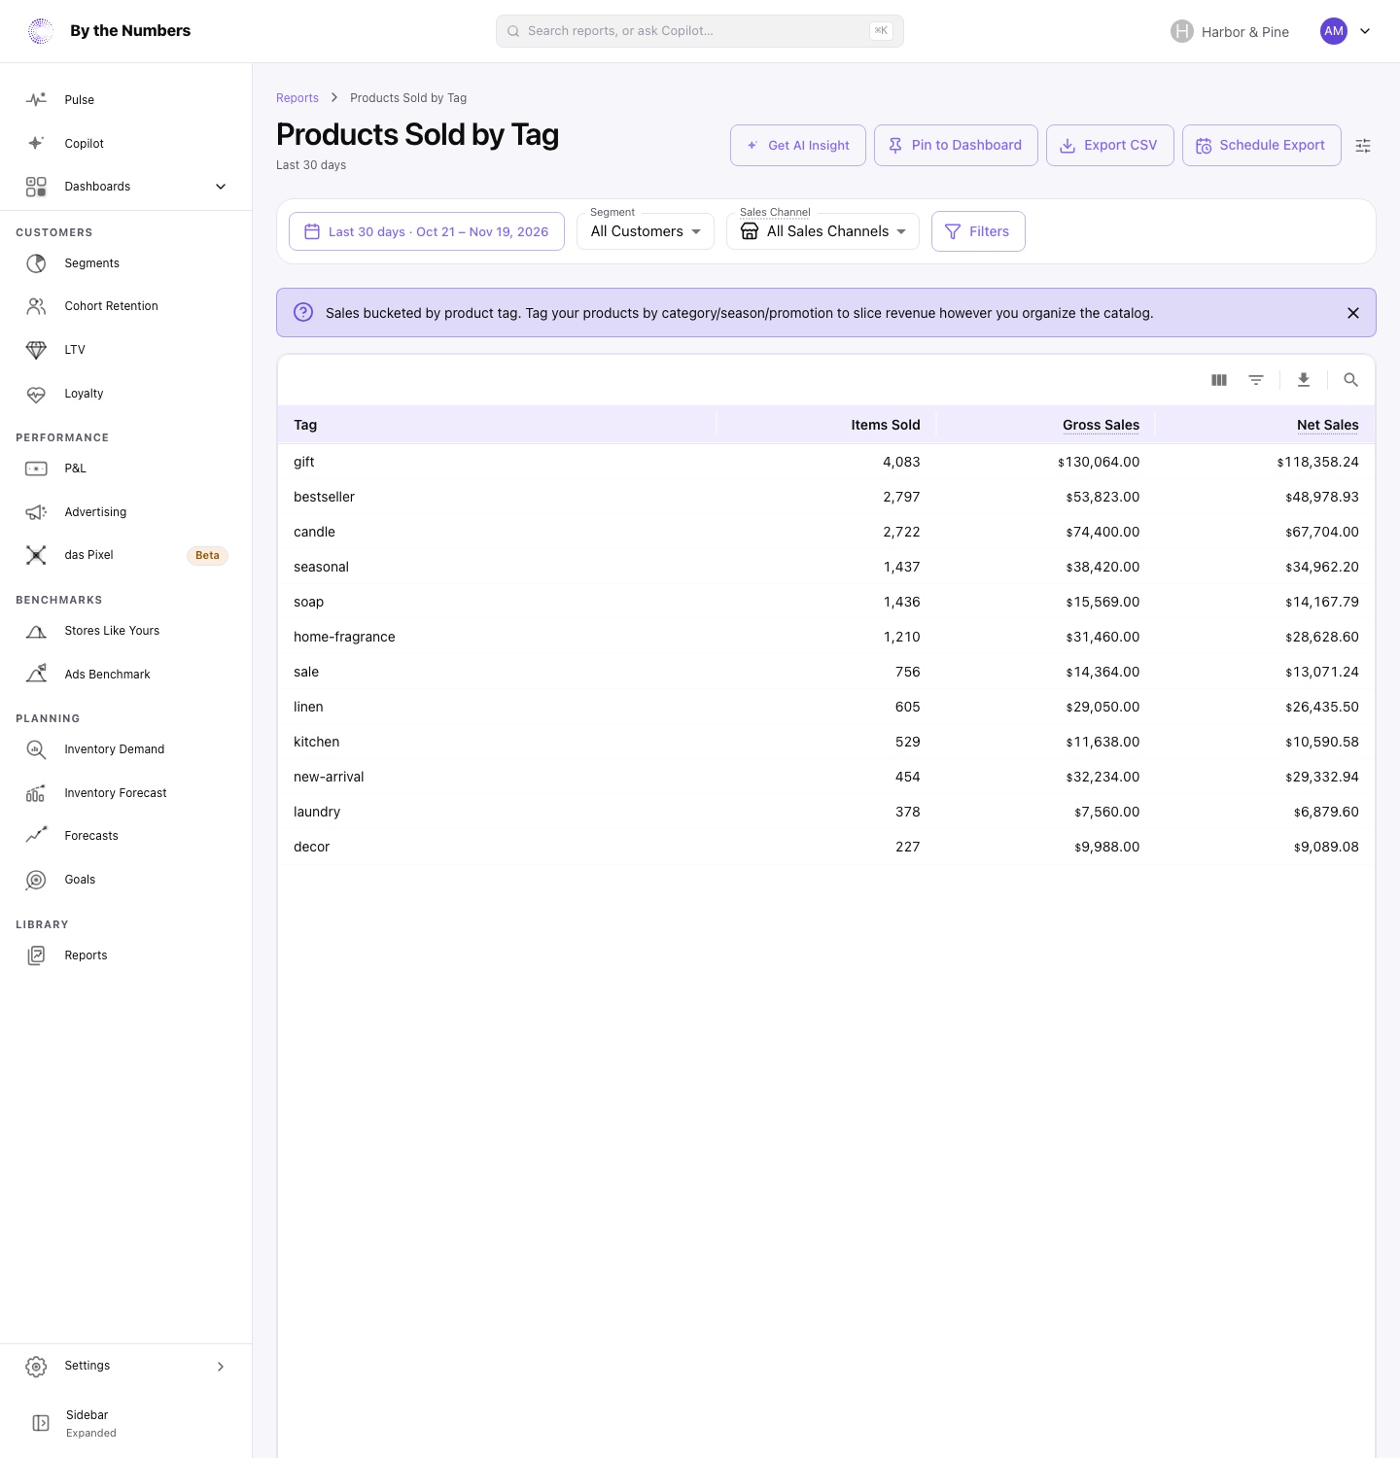1400x1458 pixels.
Task: Click the Dashboards grid icon
Action: [x=36, y=187]
